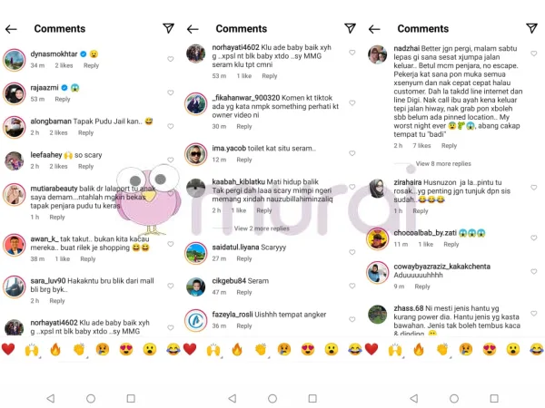Tap the Android back triangle under middle panel
This screenshot has height=408, width=545.
(233, 398)
